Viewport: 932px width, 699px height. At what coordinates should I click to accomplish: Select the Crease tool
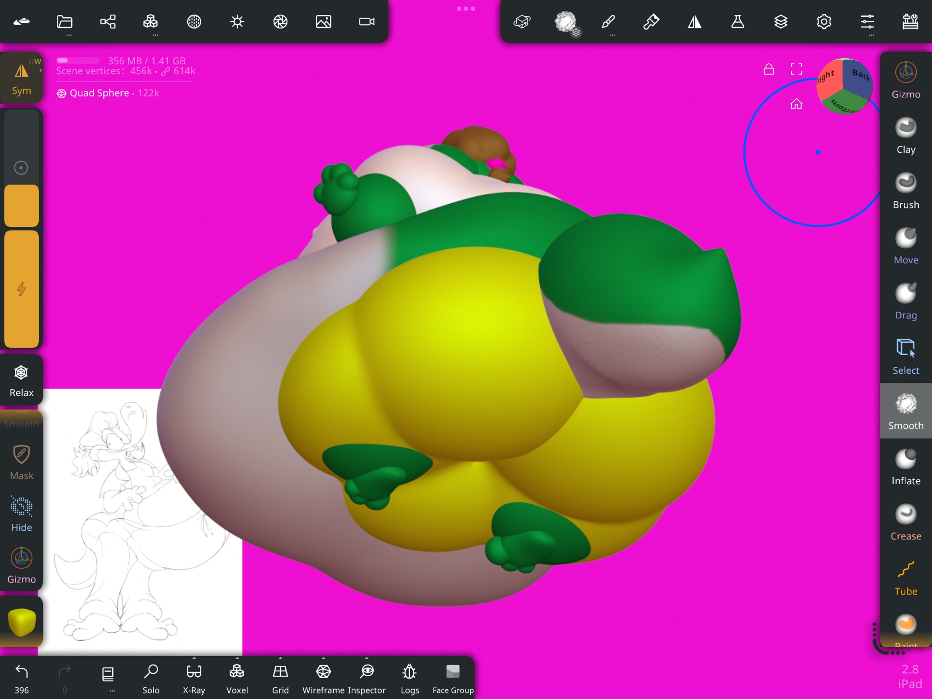tap(905, 522)
